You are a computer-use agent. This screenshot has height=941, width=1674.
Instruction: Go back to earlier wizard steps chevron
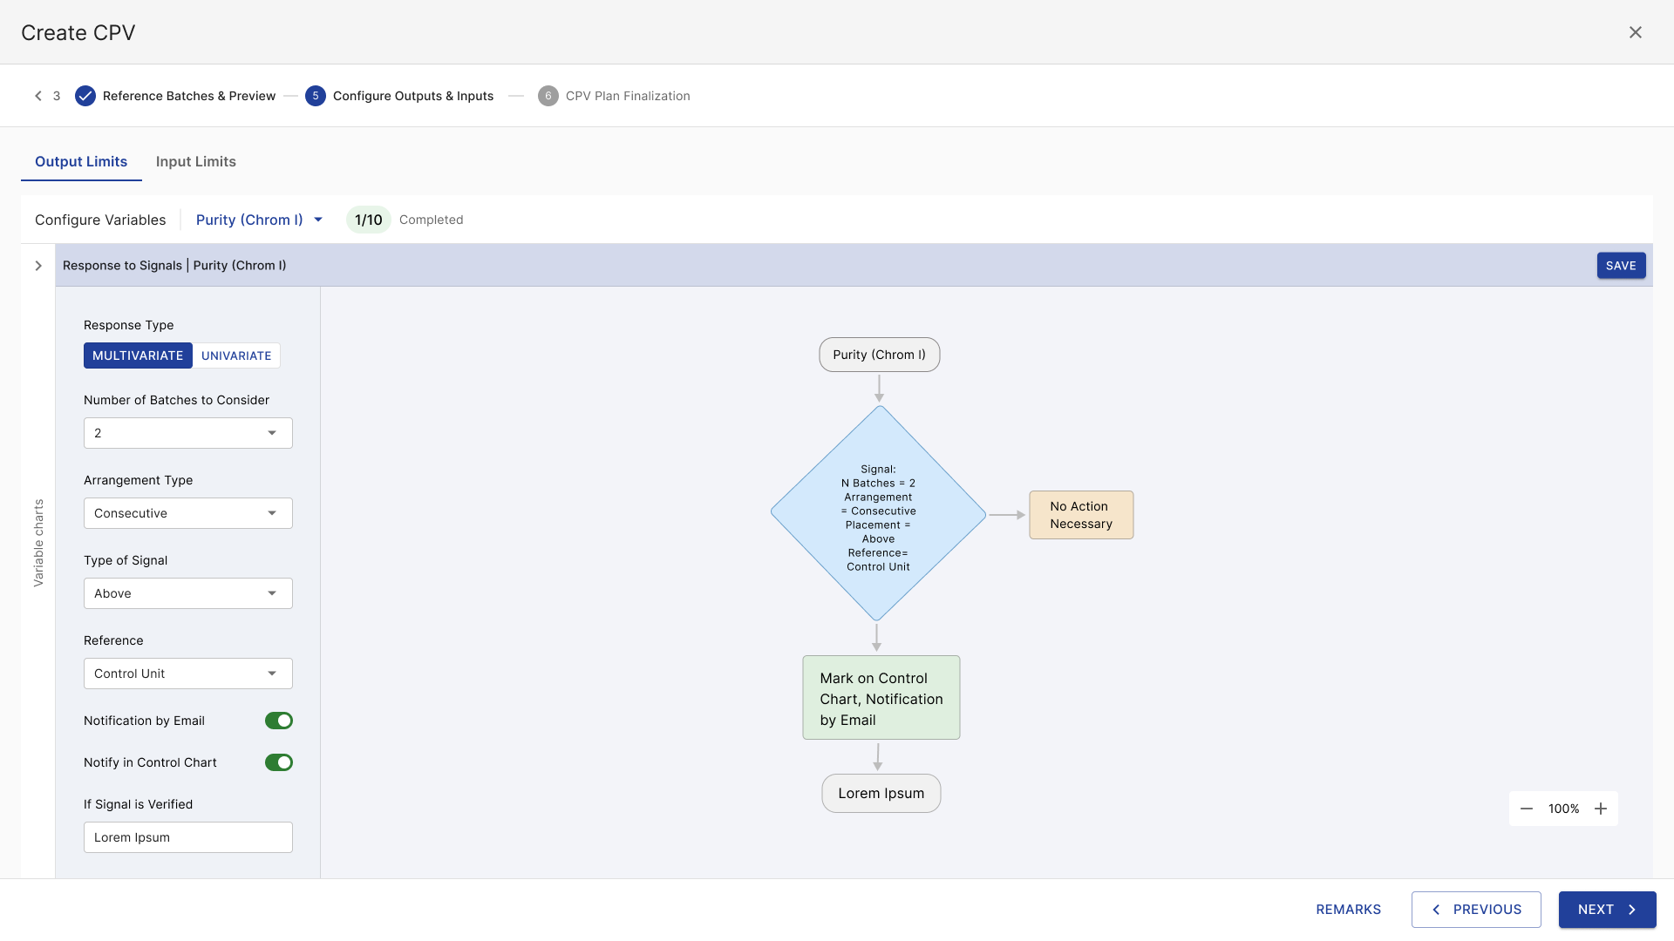(x=38, y=96)
